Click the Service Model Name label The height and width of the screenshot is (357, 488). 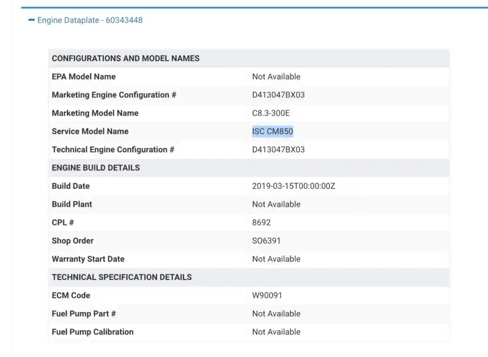click(x=90, y=131)
